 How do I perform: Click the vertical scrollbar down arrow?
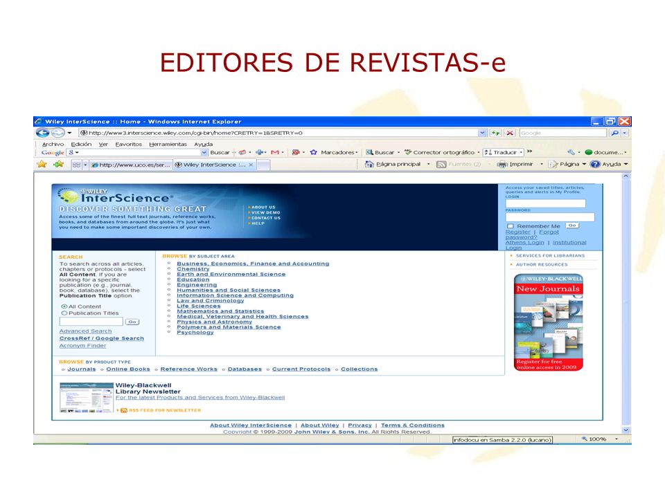pos(626,430)
